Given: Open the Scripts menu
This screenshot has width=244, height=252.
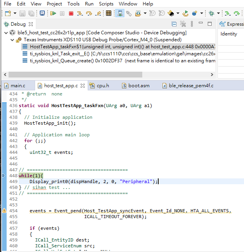Looking at the screenshot, I should pyautogui.click(x=106, y=4).
